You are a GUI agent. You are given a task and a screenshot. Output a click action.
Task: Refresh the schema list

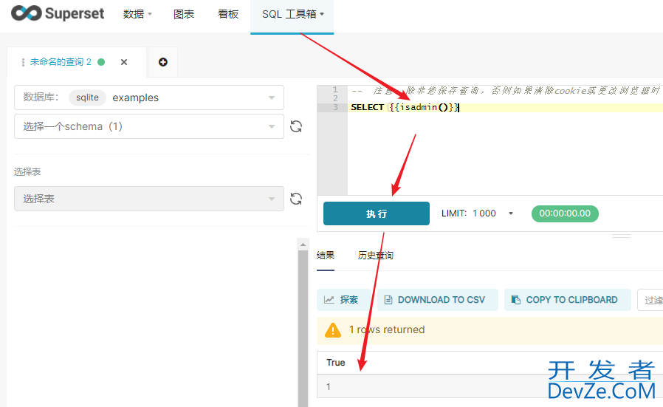click(x=296, y=126)
